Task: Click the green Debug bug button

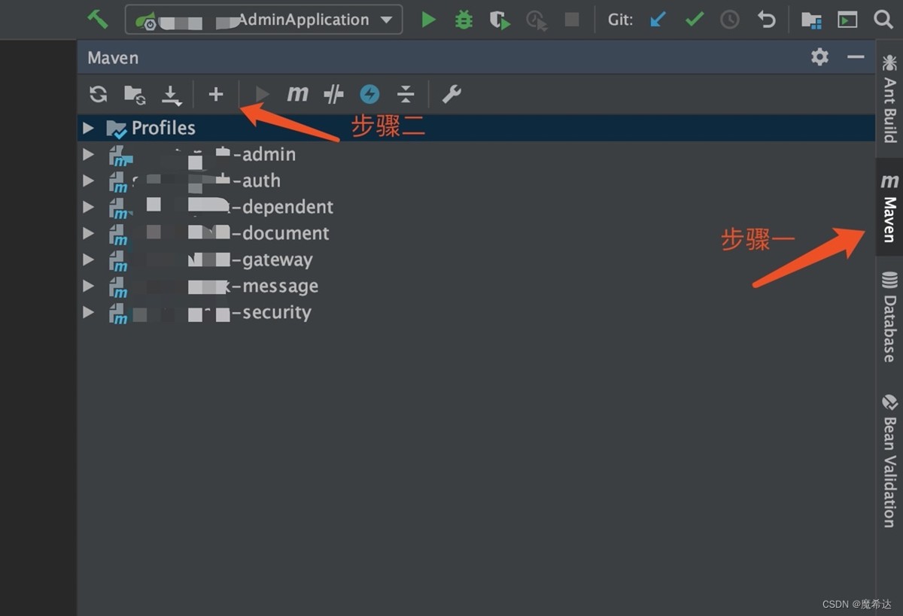Action: [x=464, y=20]
